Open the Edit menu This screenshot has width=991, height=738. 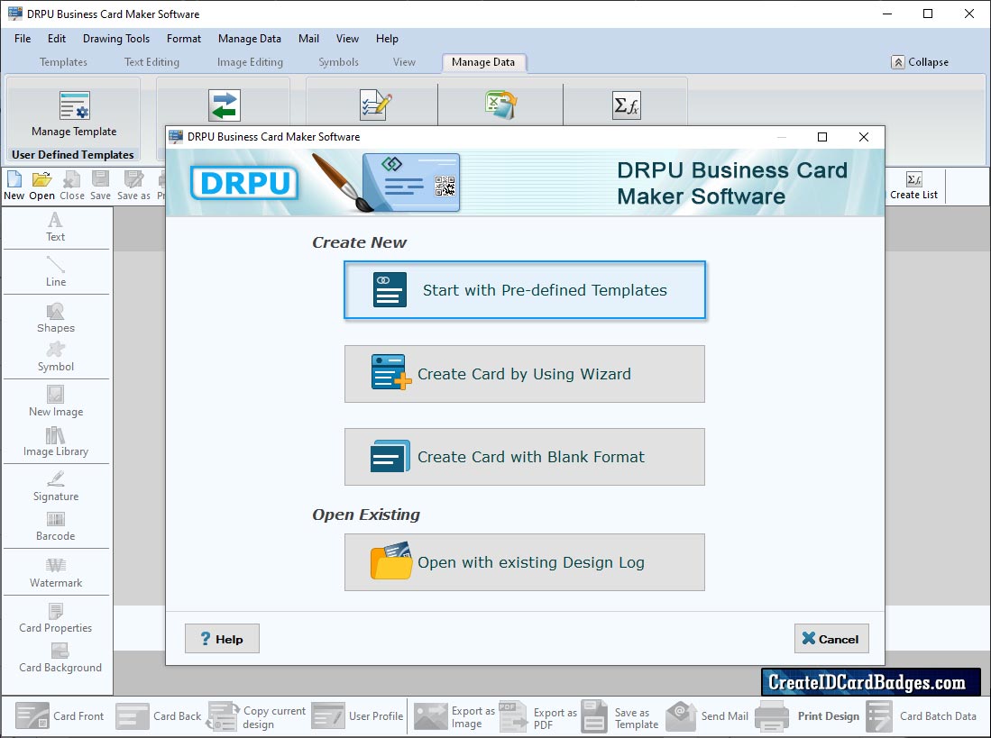pos(57,39)
